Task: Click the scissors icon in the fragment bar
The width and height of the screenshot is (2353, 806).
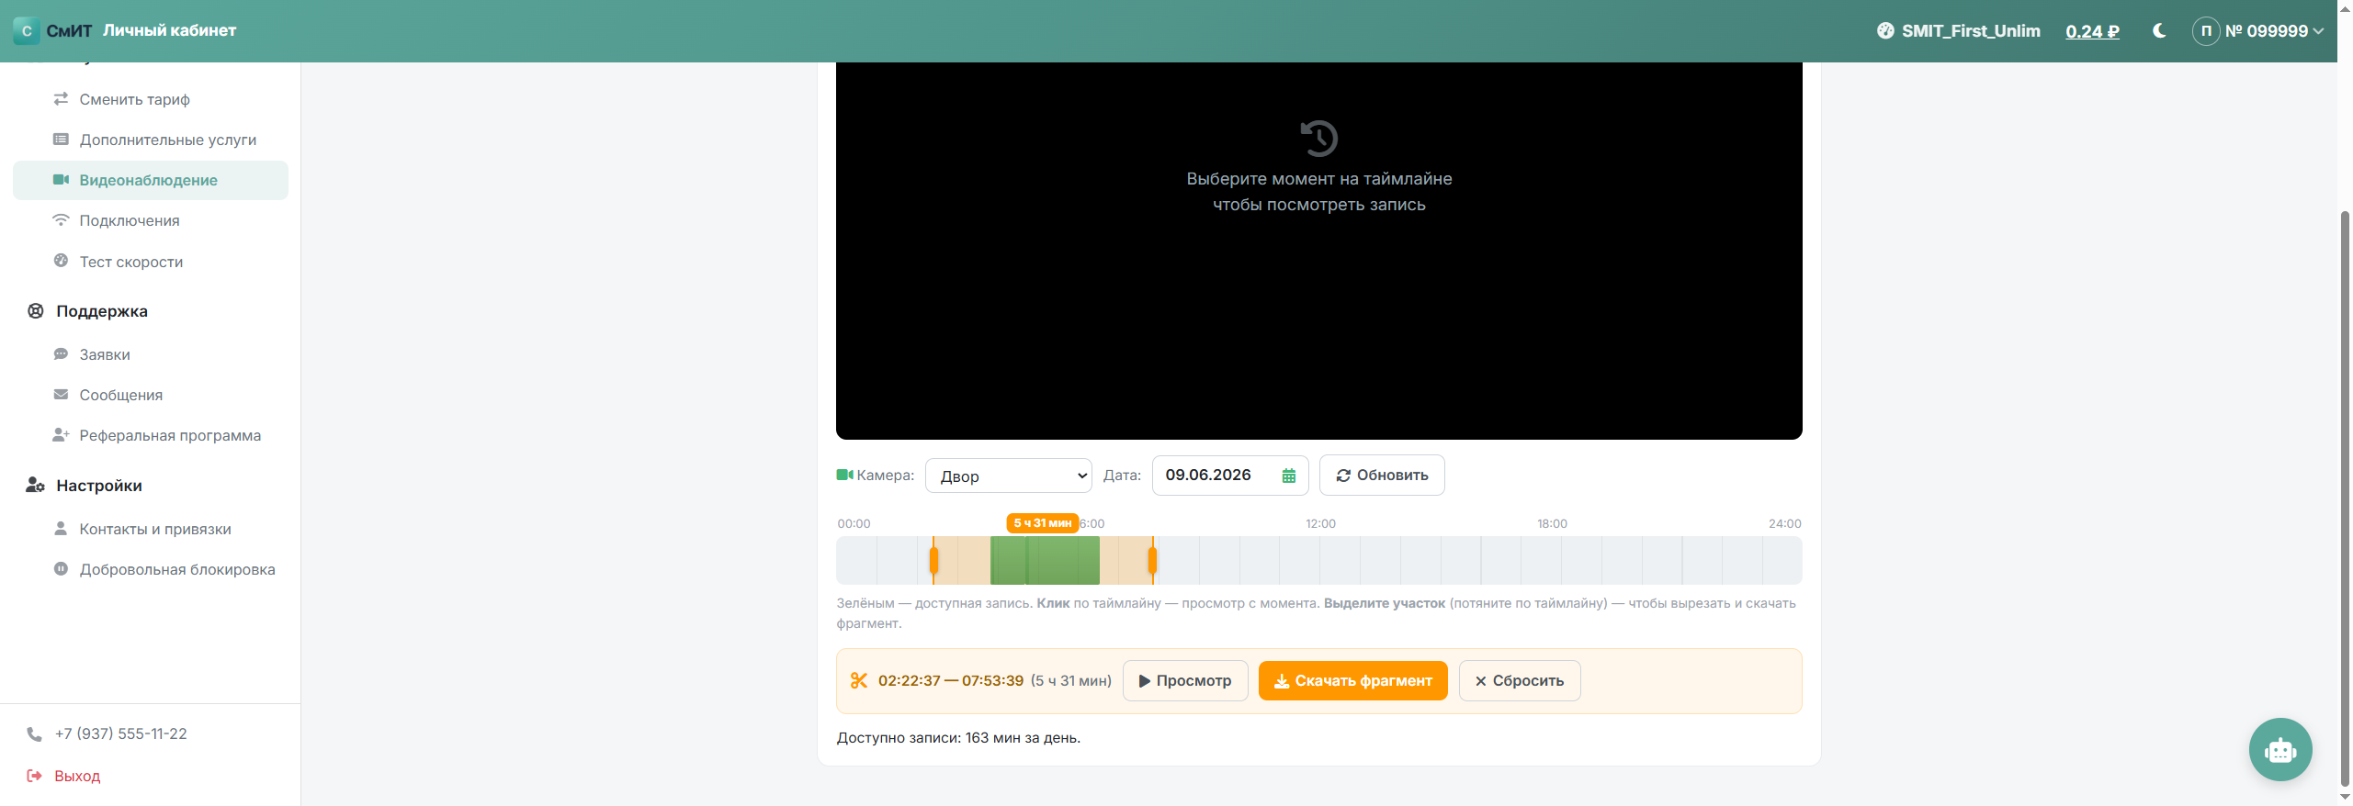Action: tap(859, 680)
